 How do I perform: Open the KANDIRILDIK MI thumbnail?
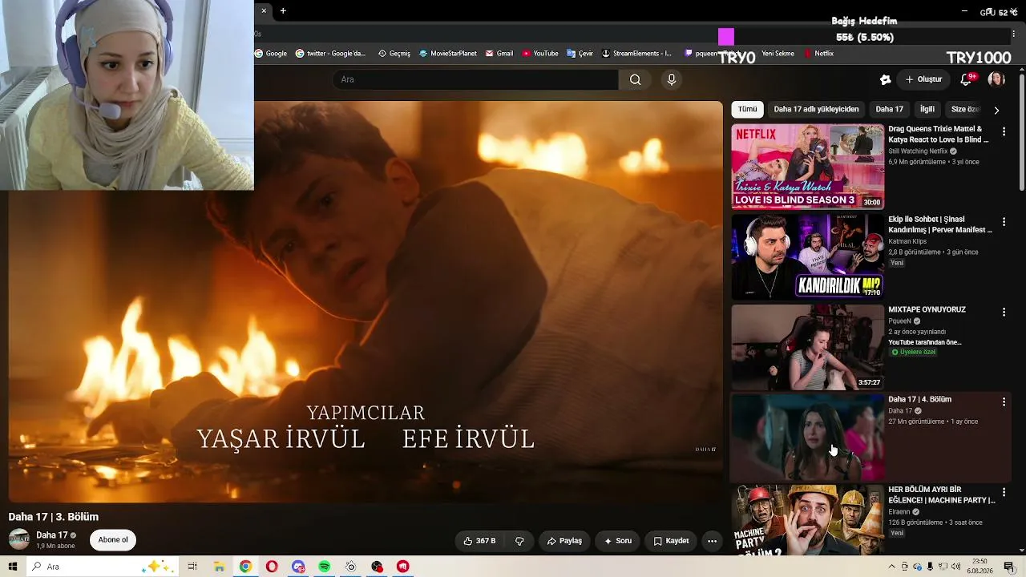(807, 256)
